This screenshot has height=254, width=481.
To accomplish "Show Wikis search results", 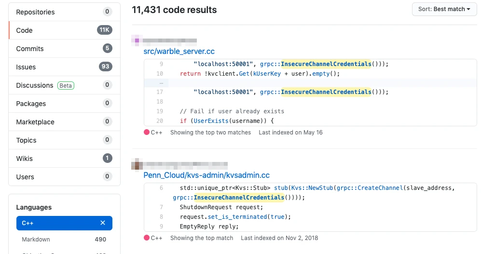I will [25, 159].
